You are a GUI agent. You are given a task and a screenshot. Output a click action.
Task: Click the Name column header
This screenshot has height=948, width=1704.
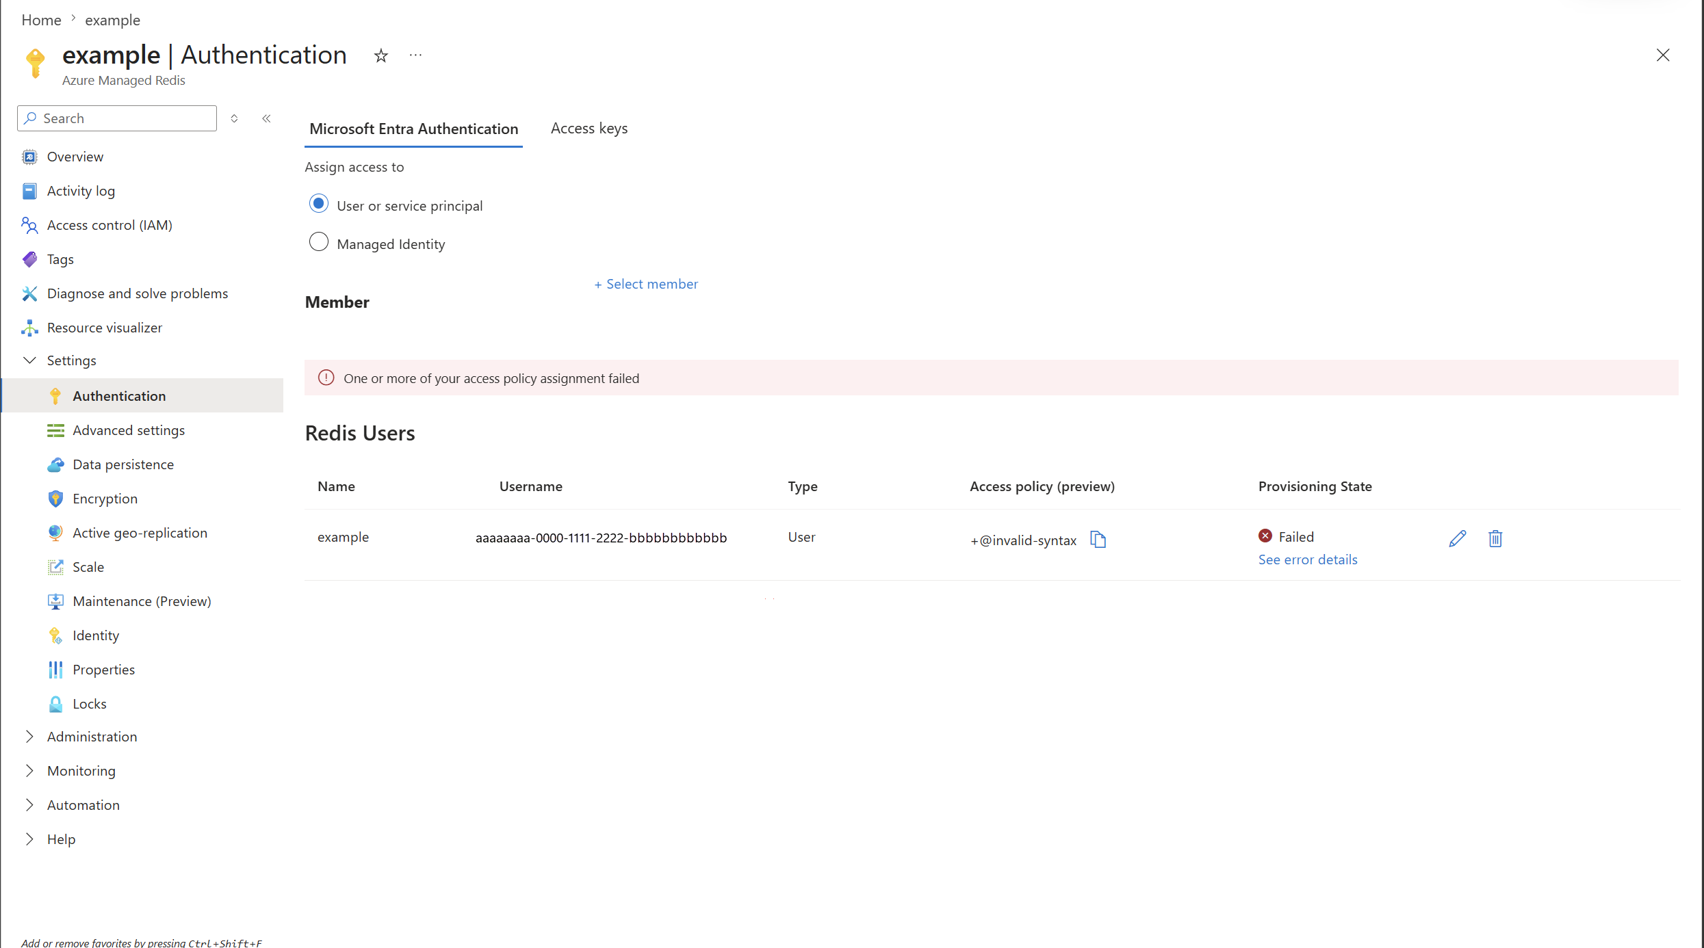(x=336, y=487)
